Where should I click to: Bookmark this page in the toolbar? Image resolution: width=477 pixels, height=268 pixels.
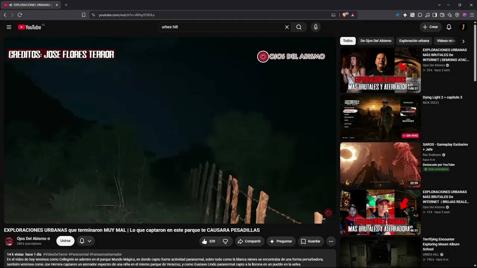(x=83, y=15)
